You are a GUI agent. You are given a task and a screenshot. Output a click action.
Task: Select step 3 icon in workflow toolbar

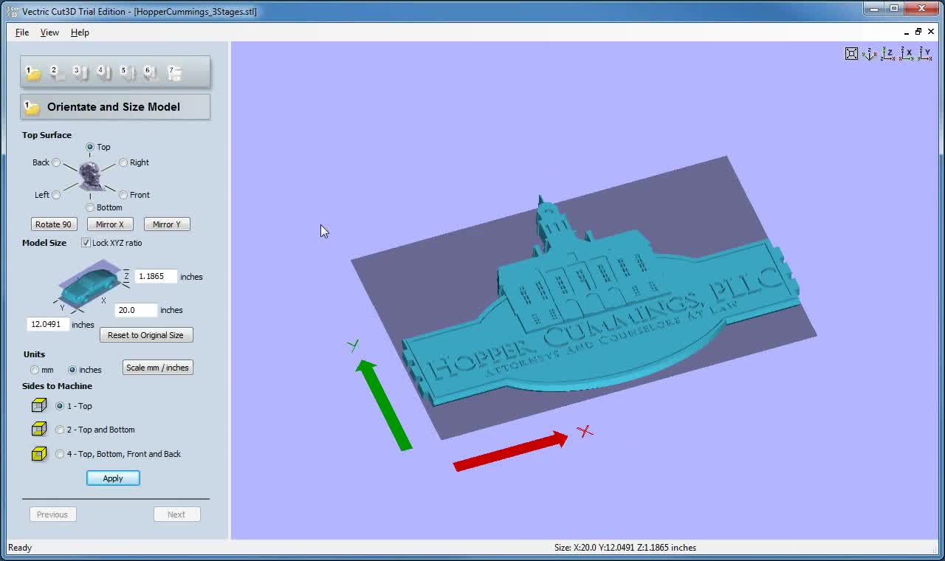tap(80, 72)
